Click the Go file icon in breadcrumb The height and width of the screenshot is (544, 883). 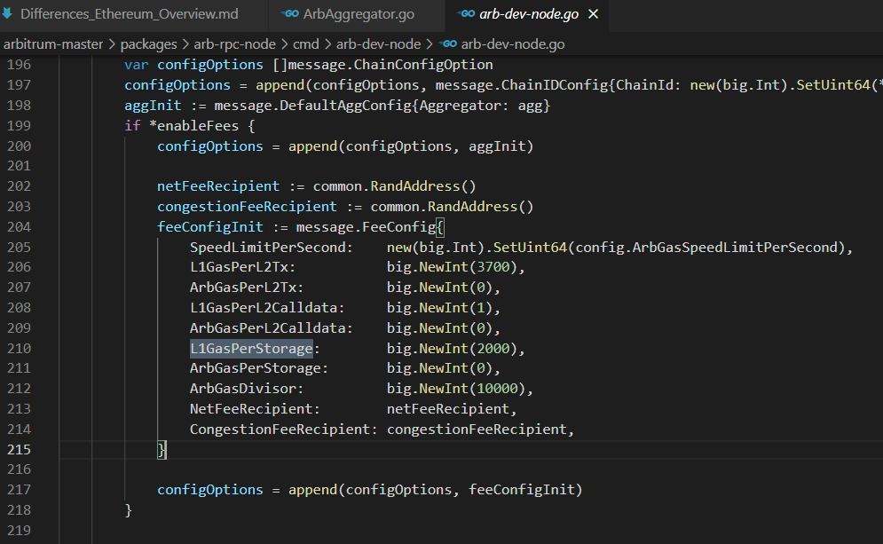pyautogui.click(x=447, y=43)
